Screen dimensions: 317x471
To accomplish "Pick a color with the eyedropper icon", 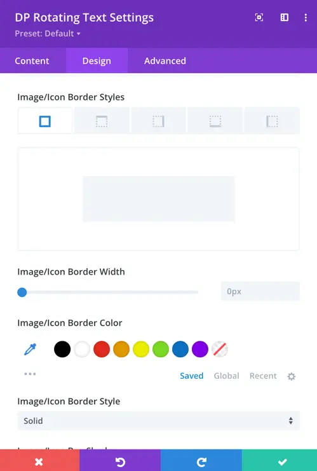I will (30, 349).
